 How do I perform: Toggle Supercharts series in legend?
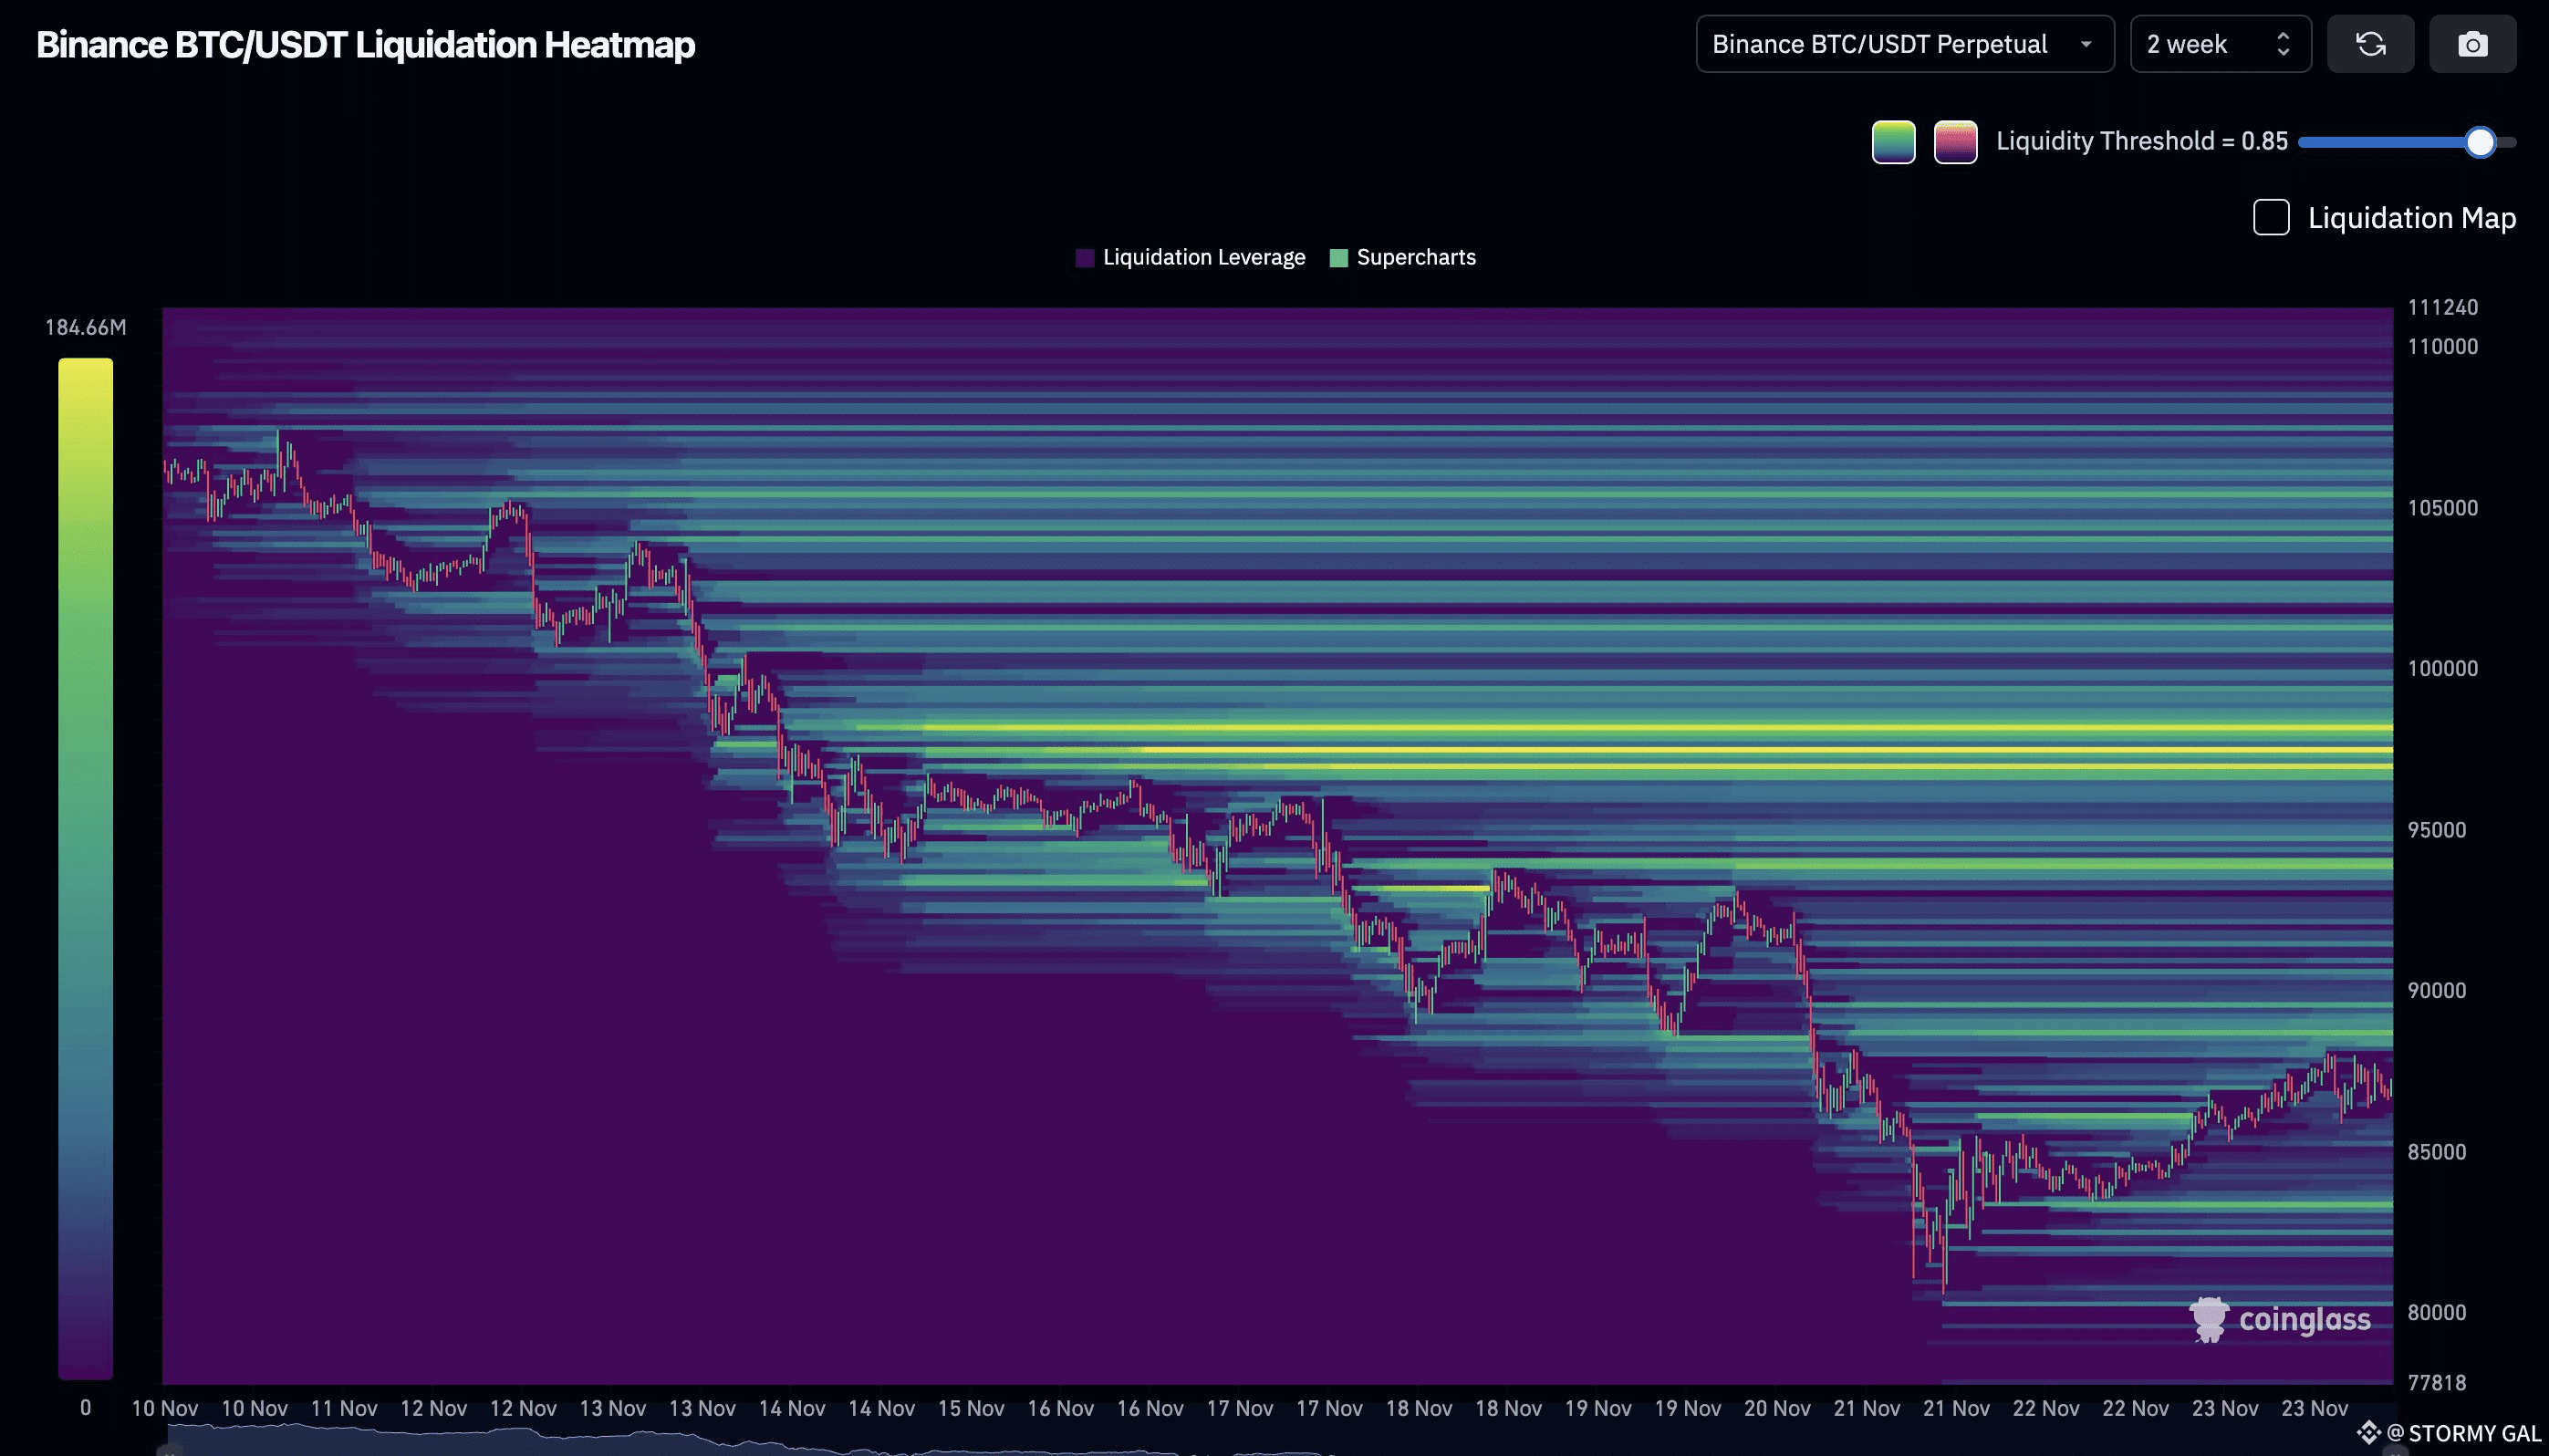[x=1415, y=258]
